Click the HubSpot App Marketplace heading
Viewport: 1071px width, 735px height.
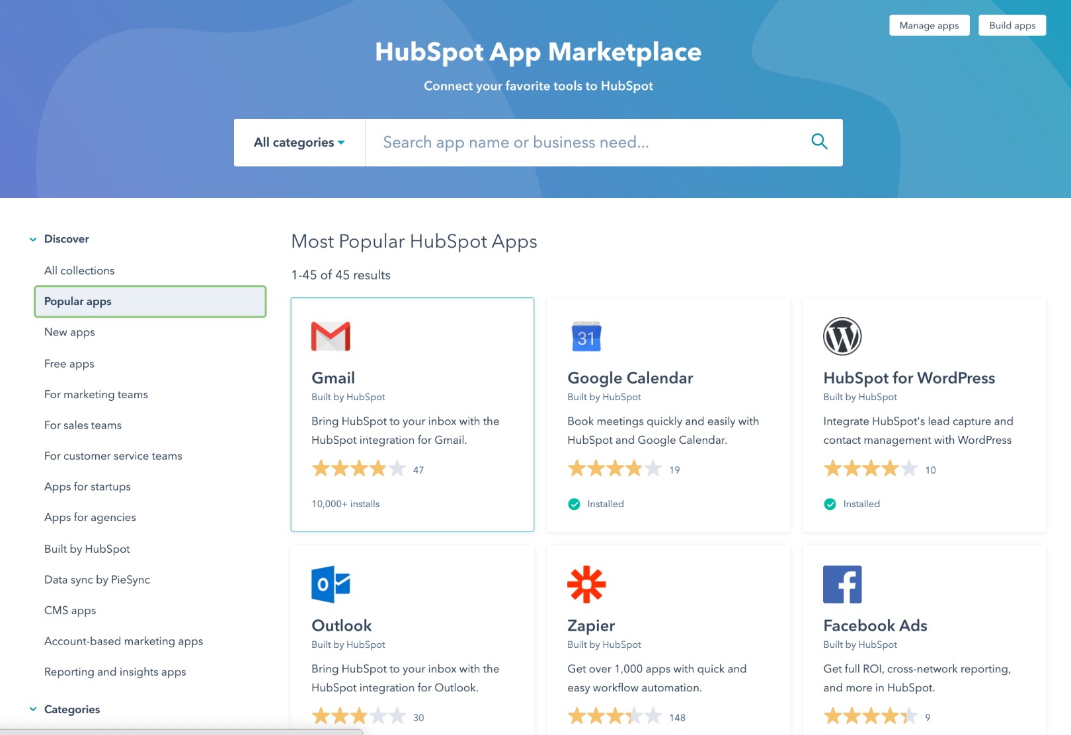(538, 52)
